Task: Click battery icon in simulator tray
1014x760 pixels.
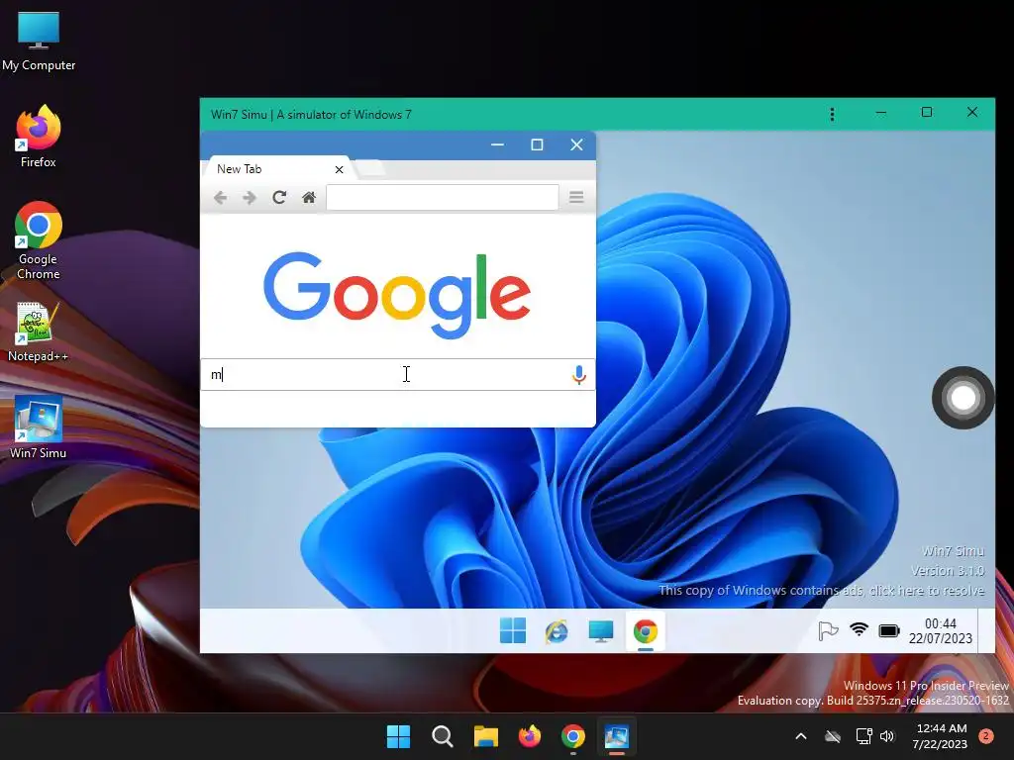Action: pos(889,630)
